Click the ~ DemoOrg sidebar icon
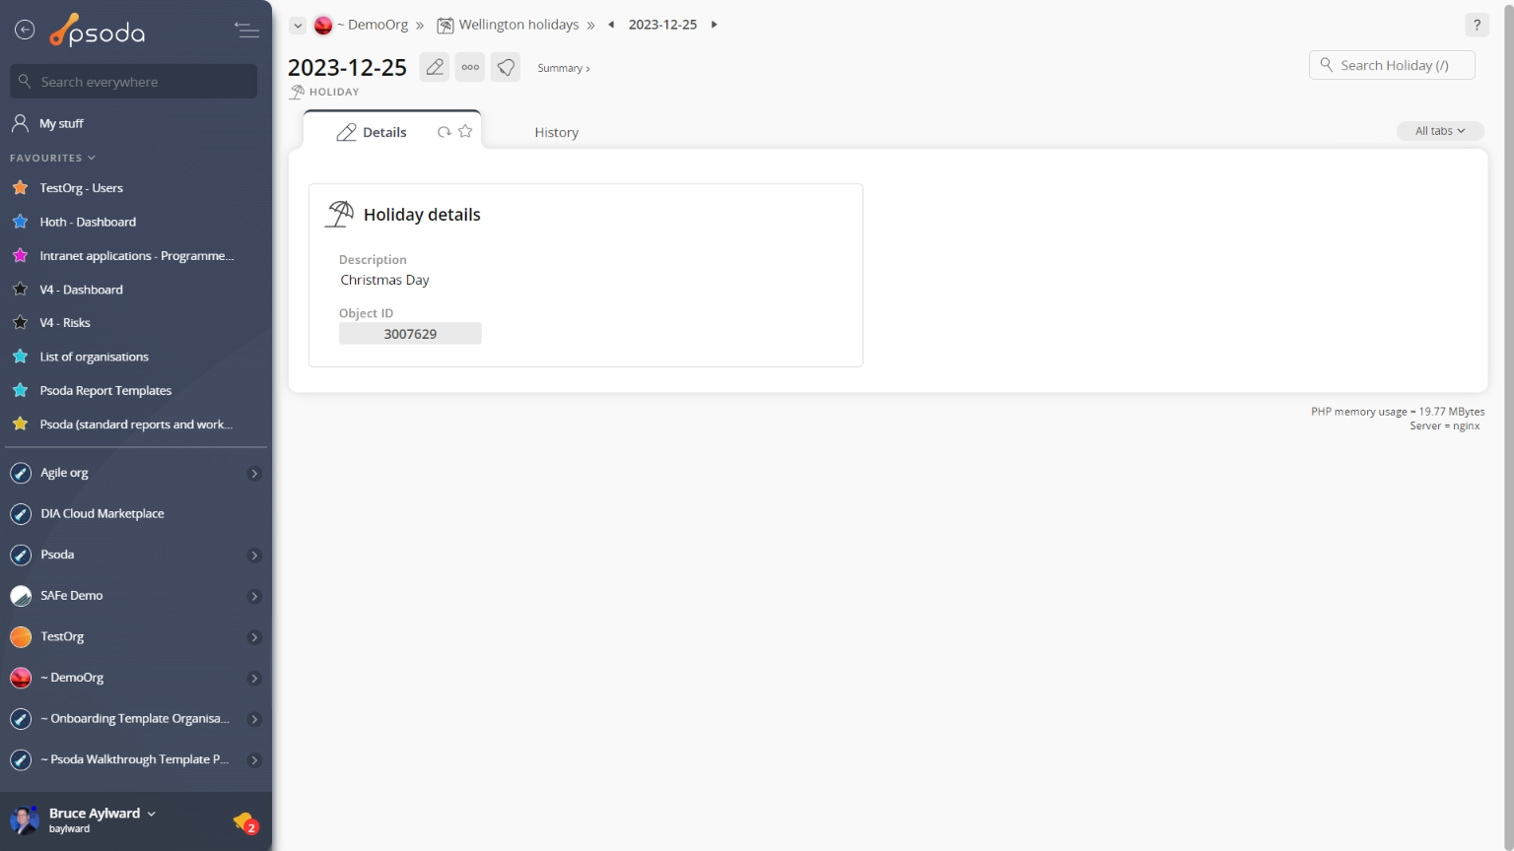 coord(21,678)
